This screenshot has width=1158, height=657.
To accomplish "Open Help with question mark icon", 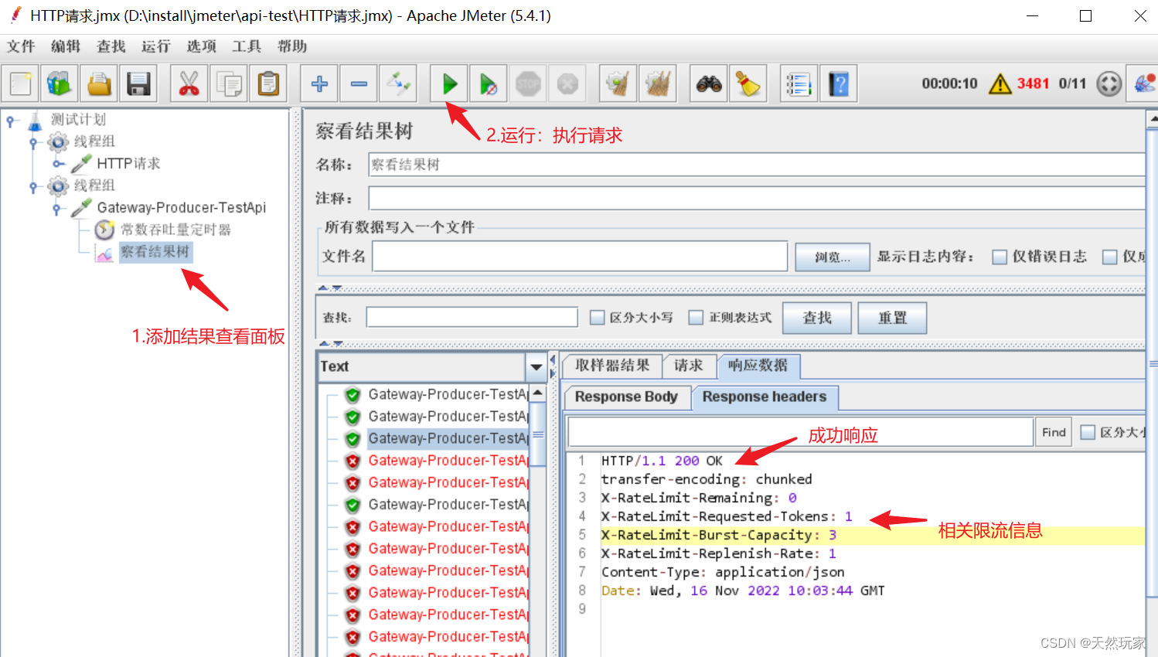I will tap(839, 83).
